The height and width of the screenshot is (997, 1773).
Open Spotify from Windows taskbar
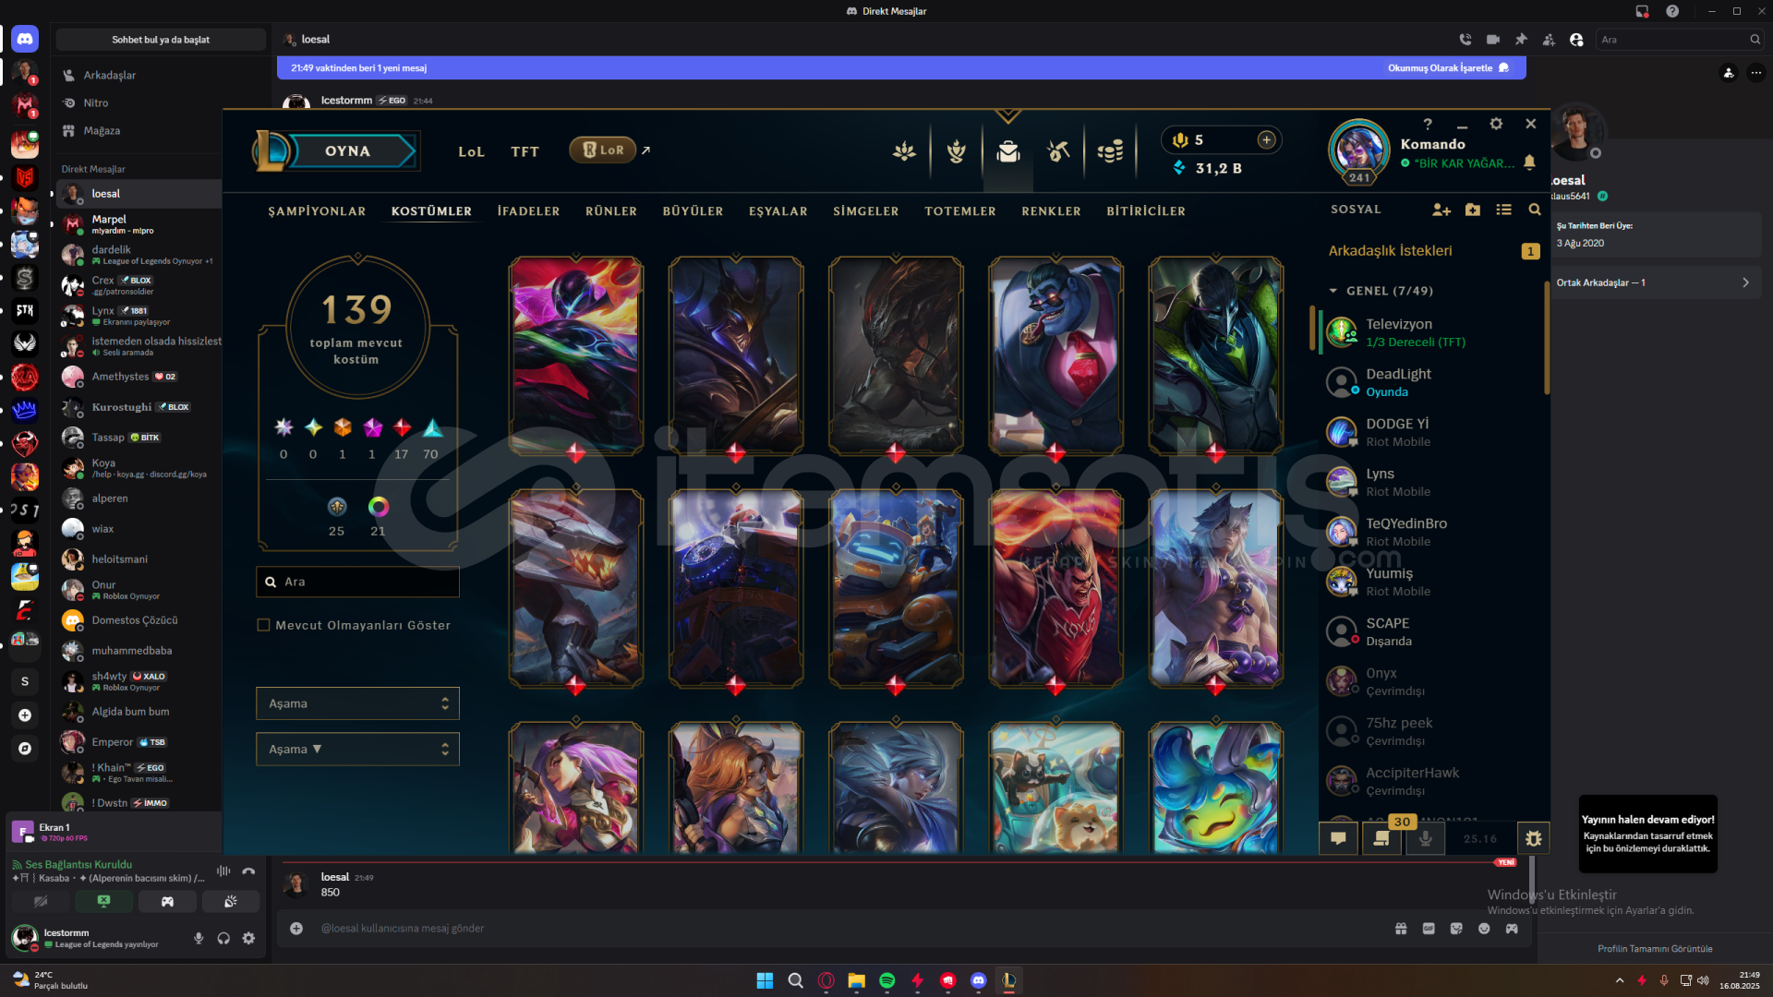[886, 980]
